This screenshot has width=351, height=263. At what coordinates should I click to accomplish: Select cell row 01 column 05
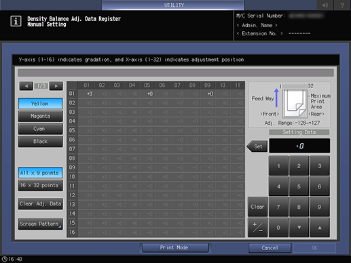click(x=147, y=94)
